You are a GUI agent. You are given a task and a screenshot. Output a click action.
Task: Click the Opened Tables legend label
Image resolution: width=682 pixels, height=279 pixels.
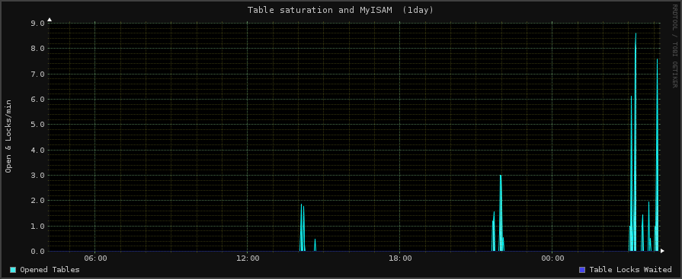click(x=50, y=270)
